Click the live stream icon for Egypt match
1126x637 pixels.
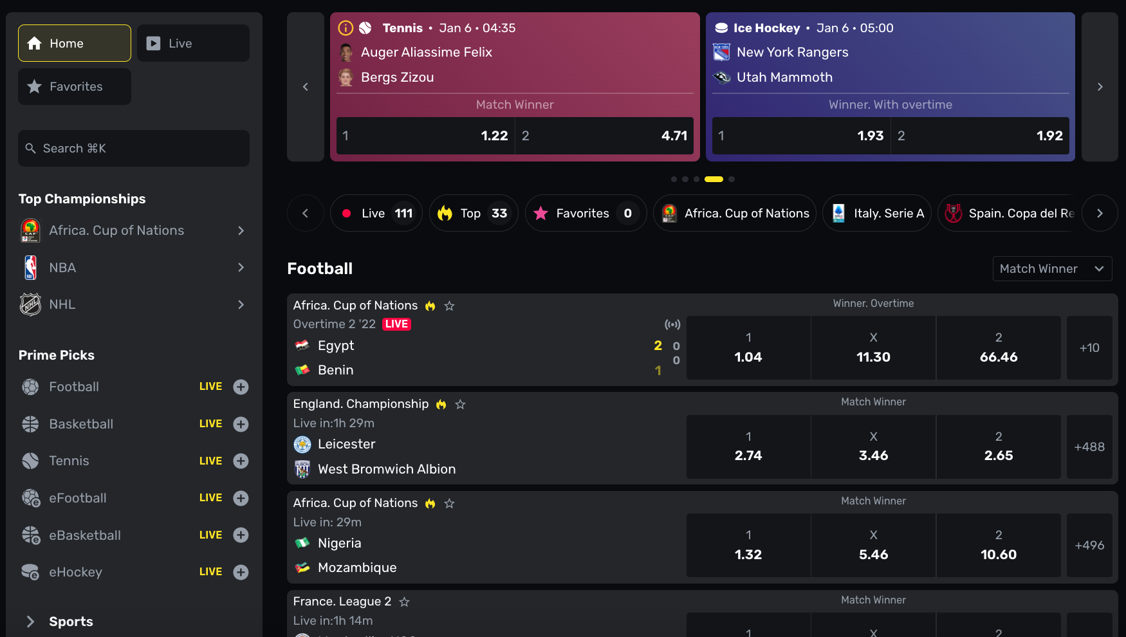pos(672,324)
